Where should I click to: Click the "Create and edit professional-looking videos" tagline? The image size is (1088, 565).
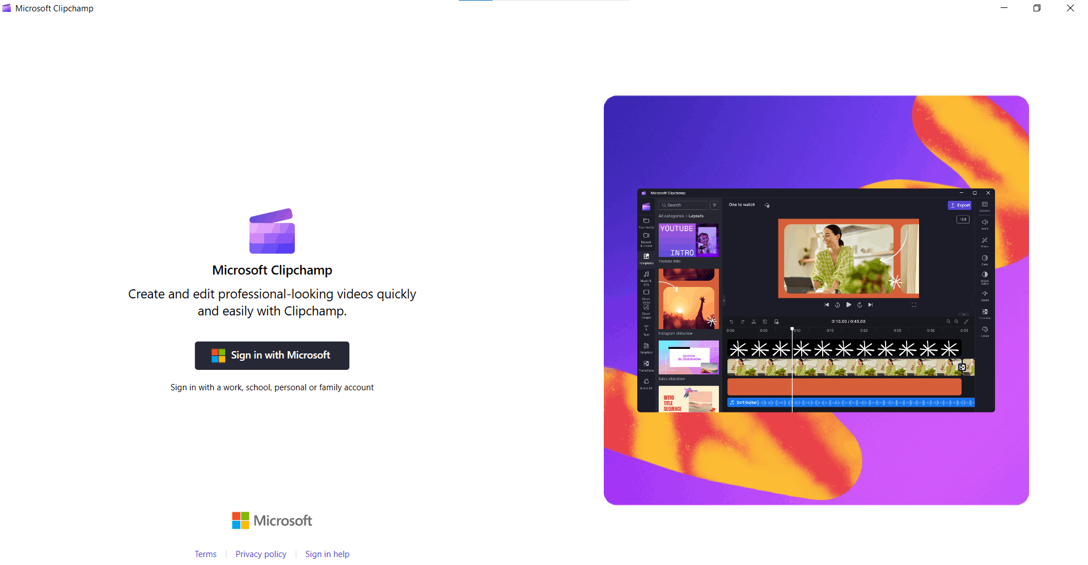[272, 302]
